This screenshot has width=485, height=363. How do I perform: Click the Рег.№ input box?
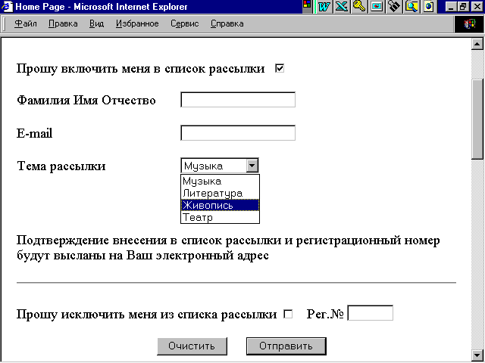[x=371, y=313]
